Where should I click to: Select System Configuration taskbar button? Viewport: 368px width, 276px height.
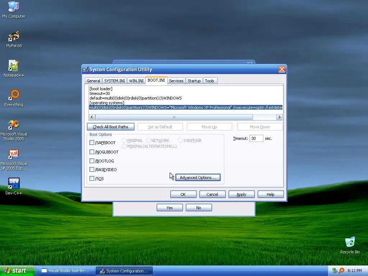point(124,271)
